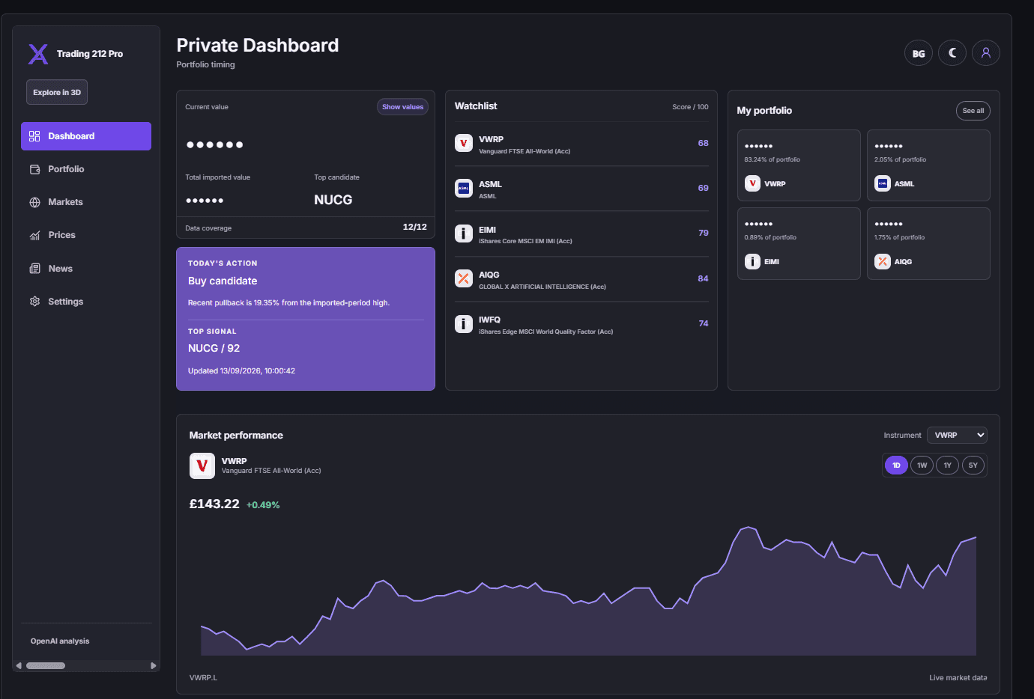Navigate to the News menu item
Viewport: 1034px width, 699px height.
click(86, 269)
